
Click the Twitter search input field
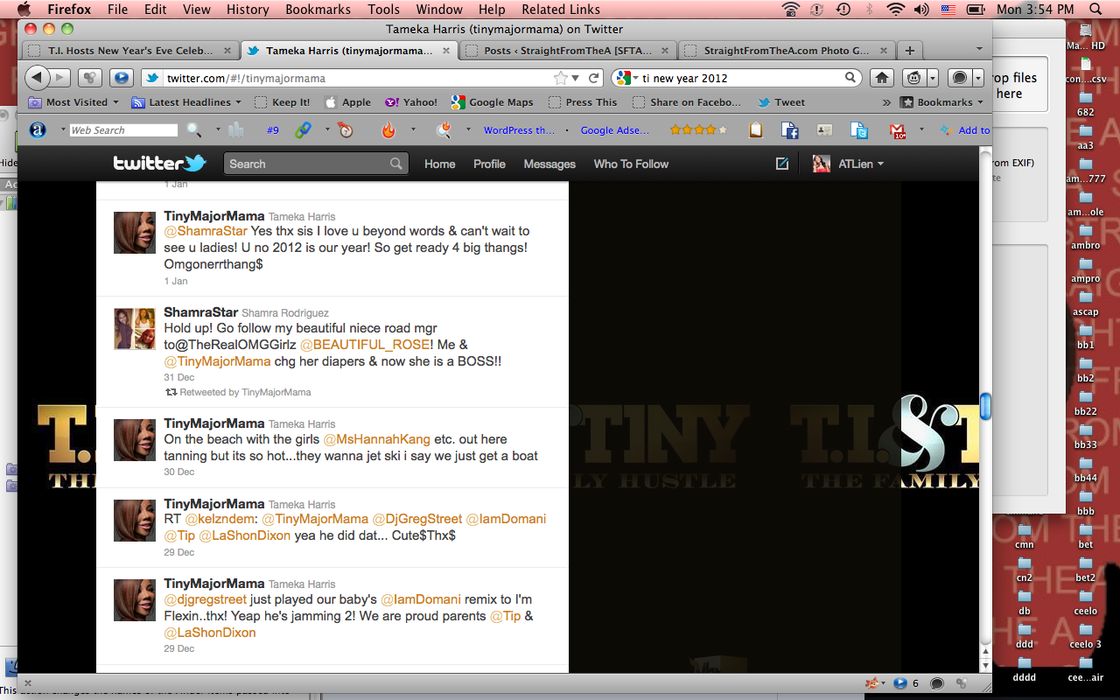tap(306, 164)
